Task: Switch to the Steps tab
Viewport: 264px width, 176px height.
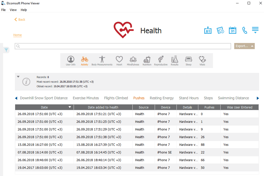Action: (208, 98)
